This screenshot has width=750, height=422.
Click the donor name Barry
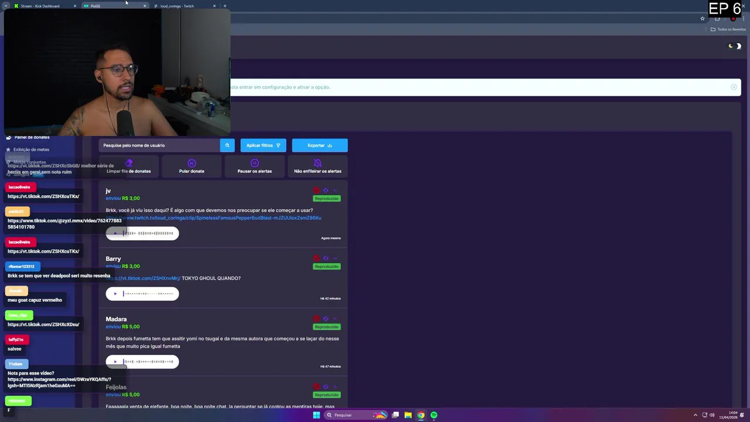[x=113, y=258]
